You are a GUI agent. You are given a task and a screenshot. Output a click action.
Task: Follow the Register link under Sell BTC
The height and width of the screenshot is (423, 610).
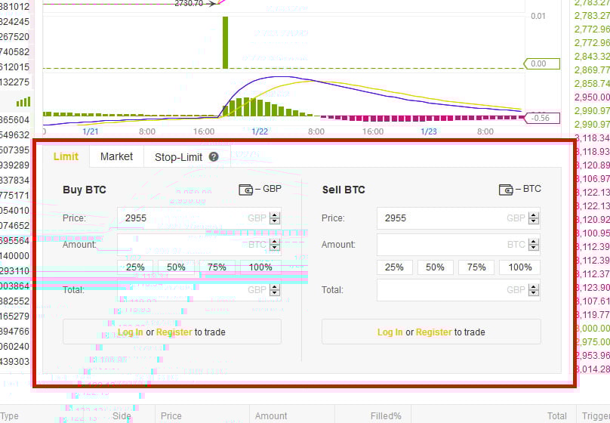click(x=434, y=332)
